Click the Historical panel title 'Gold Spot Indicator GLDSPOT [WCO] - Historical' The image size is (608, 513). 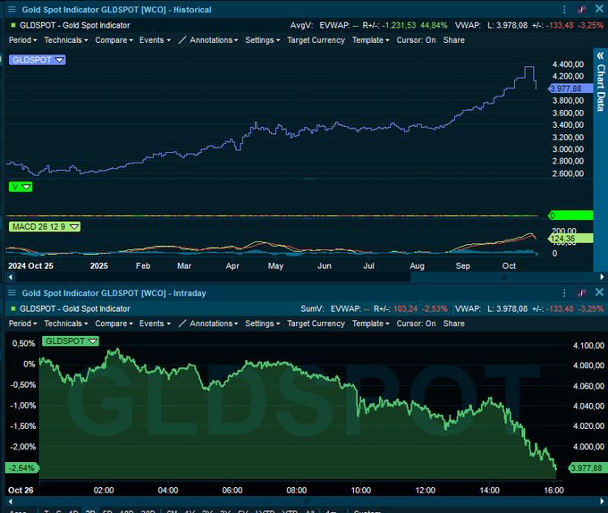tap(116, 10)
